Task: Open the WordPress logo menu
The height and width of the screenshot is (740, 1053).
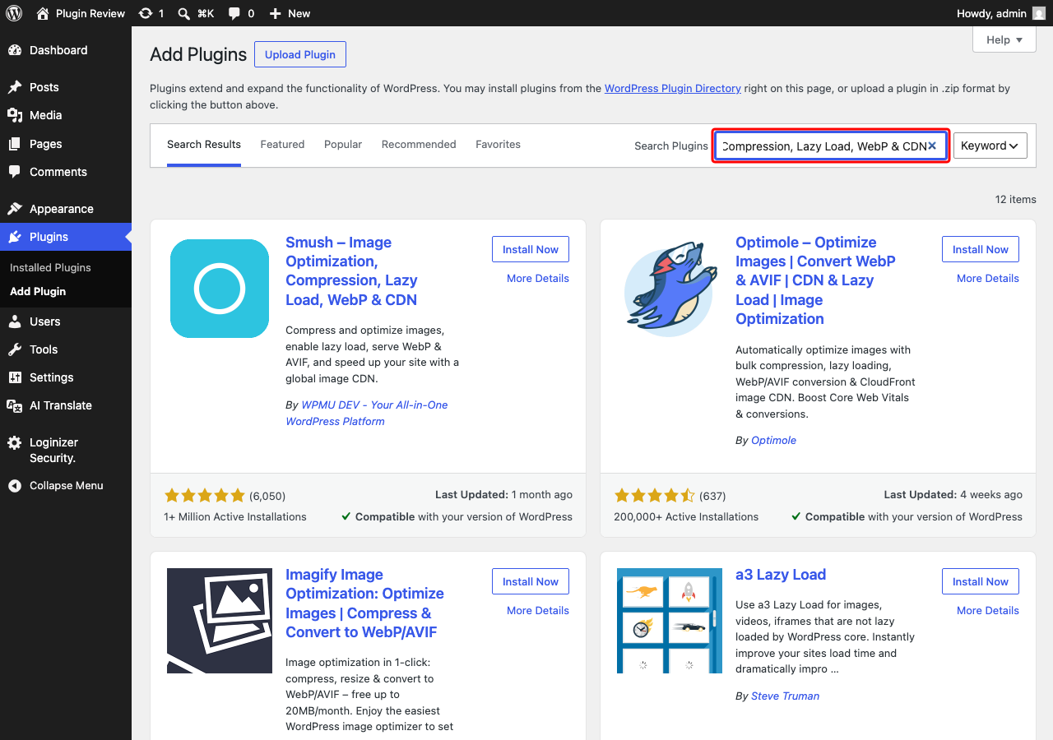Action: pos(14,13)
